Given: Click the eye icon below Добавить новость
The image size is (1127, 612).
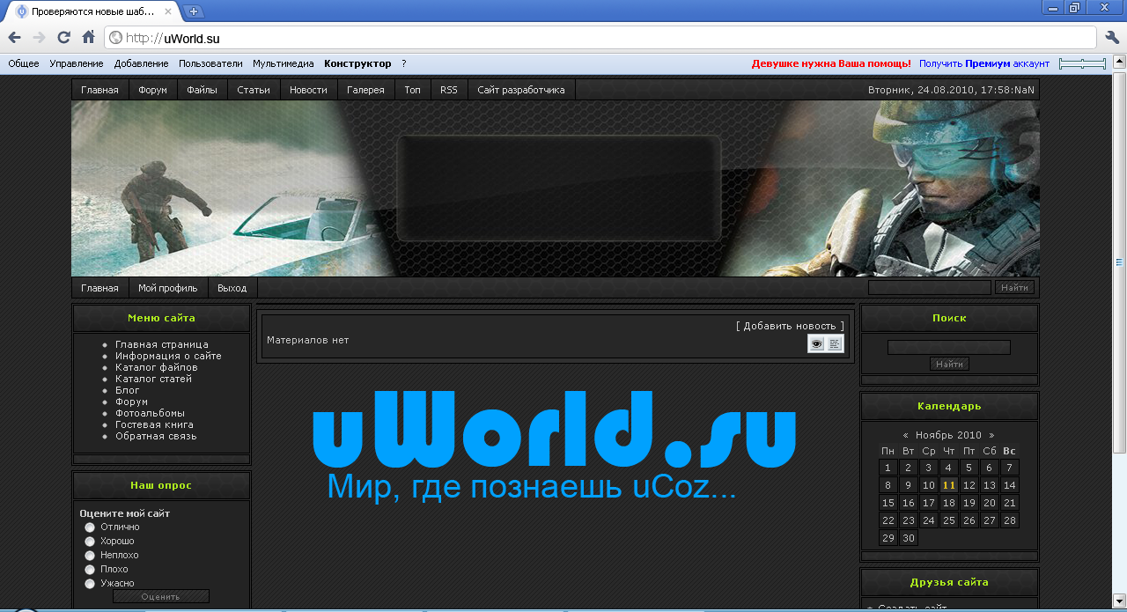Looking at the screenshot, I should point(817,343).
